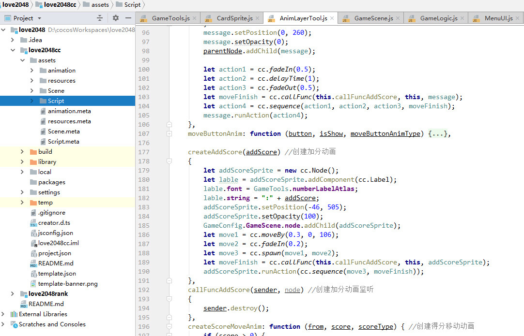The width and height of the screenshot is (524, 336).
Task: Expand the love2048rank module
Action: [x=13, y=294]
